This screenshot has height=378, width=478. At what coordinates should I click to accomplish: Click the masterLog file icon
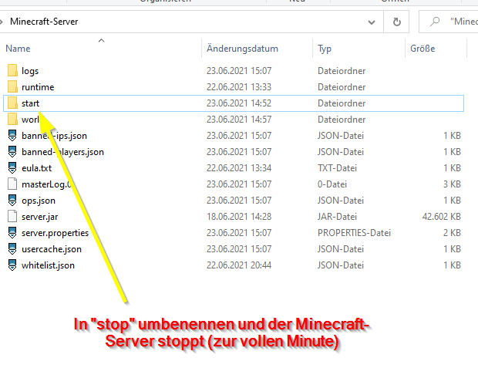12,184
